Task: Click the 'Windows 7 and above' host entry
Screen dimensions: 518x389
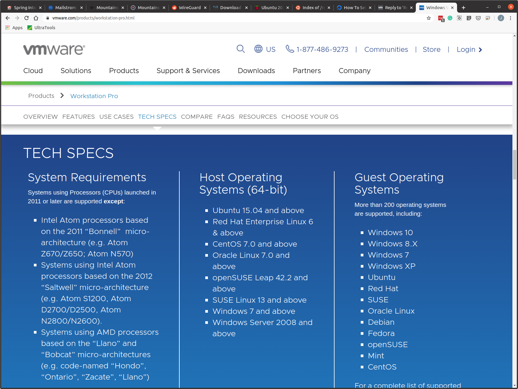Action: point(254,311)
